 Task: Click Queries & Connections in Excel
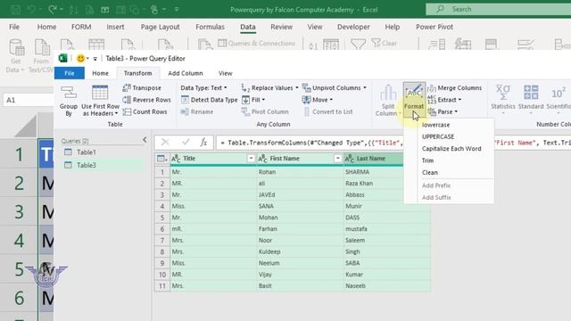pyautogui.click(x=256, y=44)
